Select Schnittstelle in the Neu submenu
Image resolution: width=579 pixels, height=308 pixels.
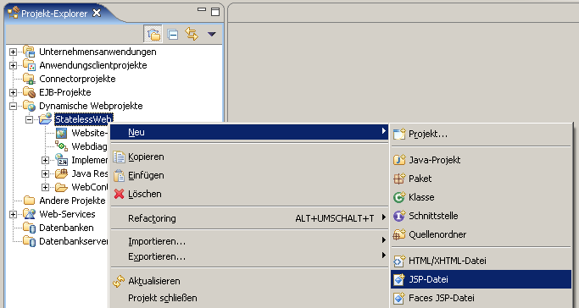[x=481, y=216]
